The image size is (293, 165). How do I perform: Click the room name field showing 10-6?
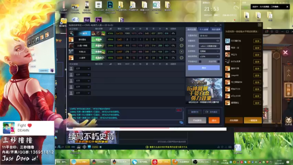tap(209, 36)
